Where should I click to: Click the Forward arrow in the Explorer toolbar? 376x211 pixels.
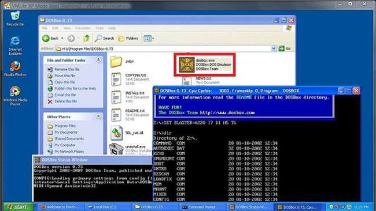(71, 38)
